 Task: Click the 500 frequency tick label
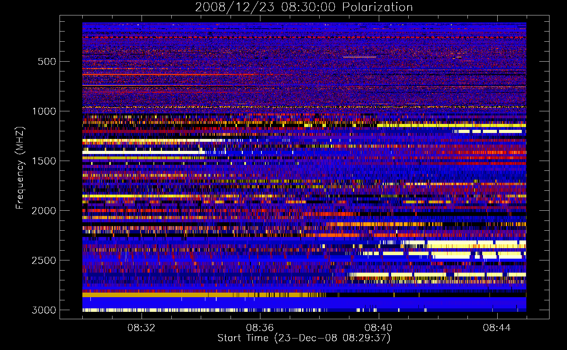point(47,62)
